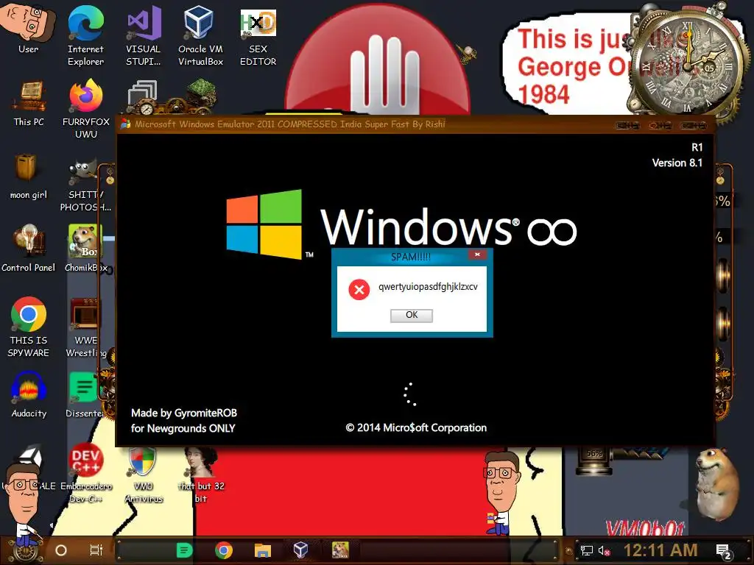
Task: Click the 'George Orwell 1984' text bubble
Action: (568, 65)
